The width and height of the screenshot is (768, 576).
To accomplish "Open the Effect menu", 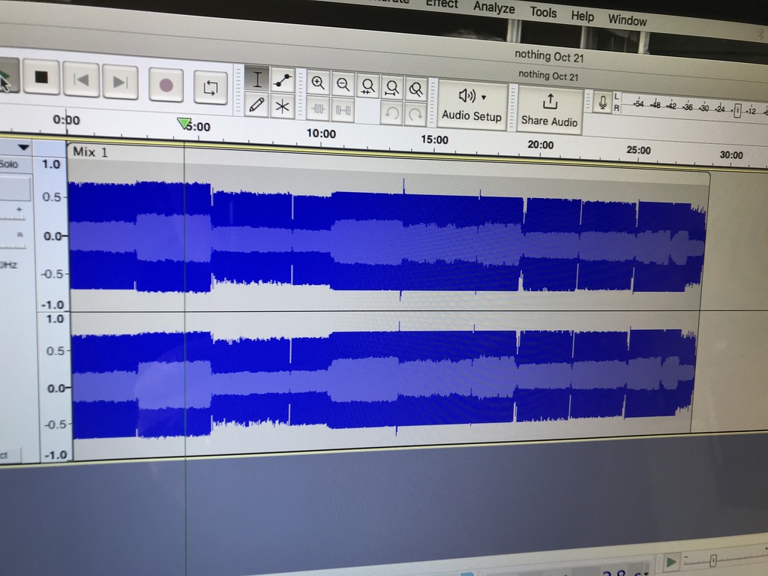I will (x=442, y=4).
